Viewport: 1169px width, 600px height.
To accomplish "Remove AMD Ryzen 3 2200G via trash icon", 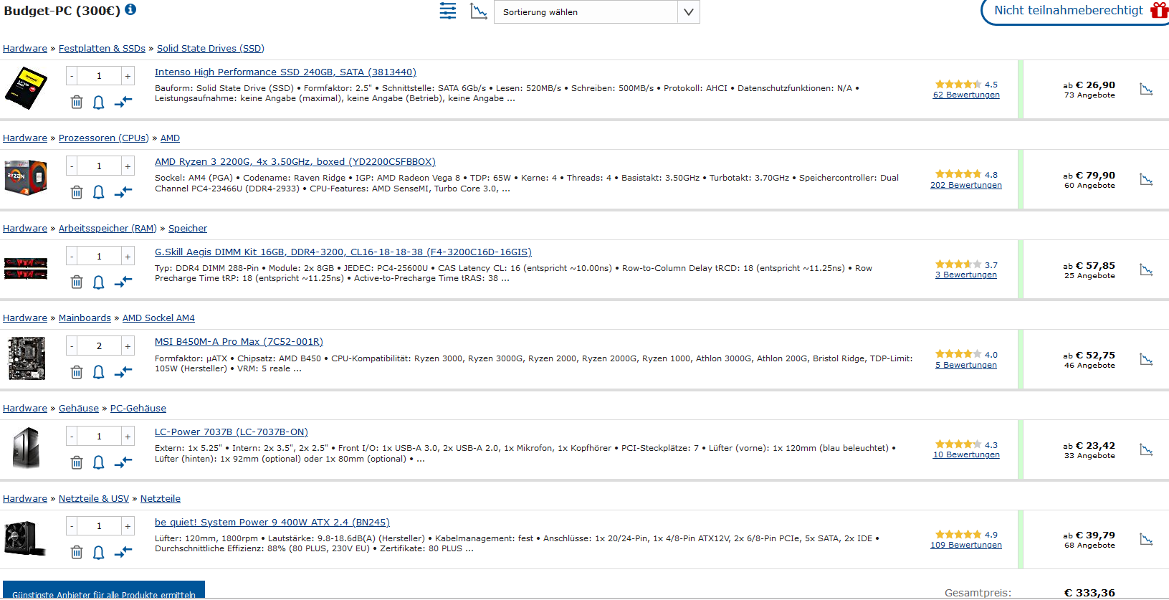I will coord(77,192).
